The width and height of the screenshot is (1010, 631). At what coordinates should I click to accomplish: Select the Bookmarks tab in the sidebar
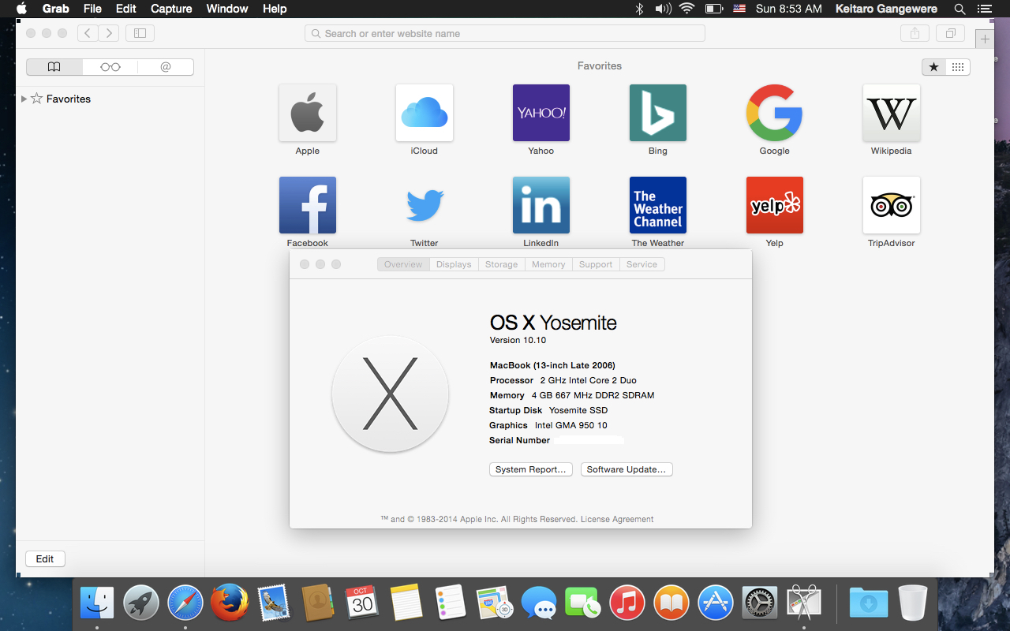tap(54, 67)
